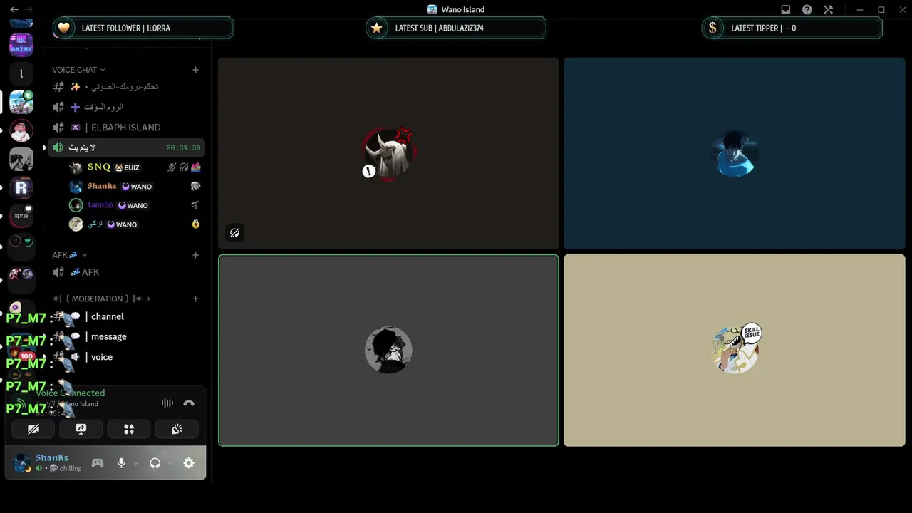Open the Help question mark icon
This screenshot has height=513, width=912.
pyautogui.click(x=807, y=9)
